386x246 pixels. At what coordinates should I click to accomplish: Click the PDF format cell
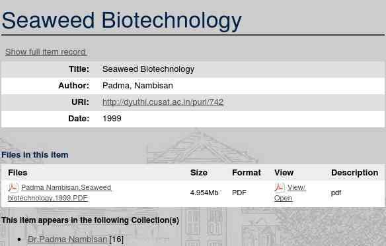(x=239, y=193)
